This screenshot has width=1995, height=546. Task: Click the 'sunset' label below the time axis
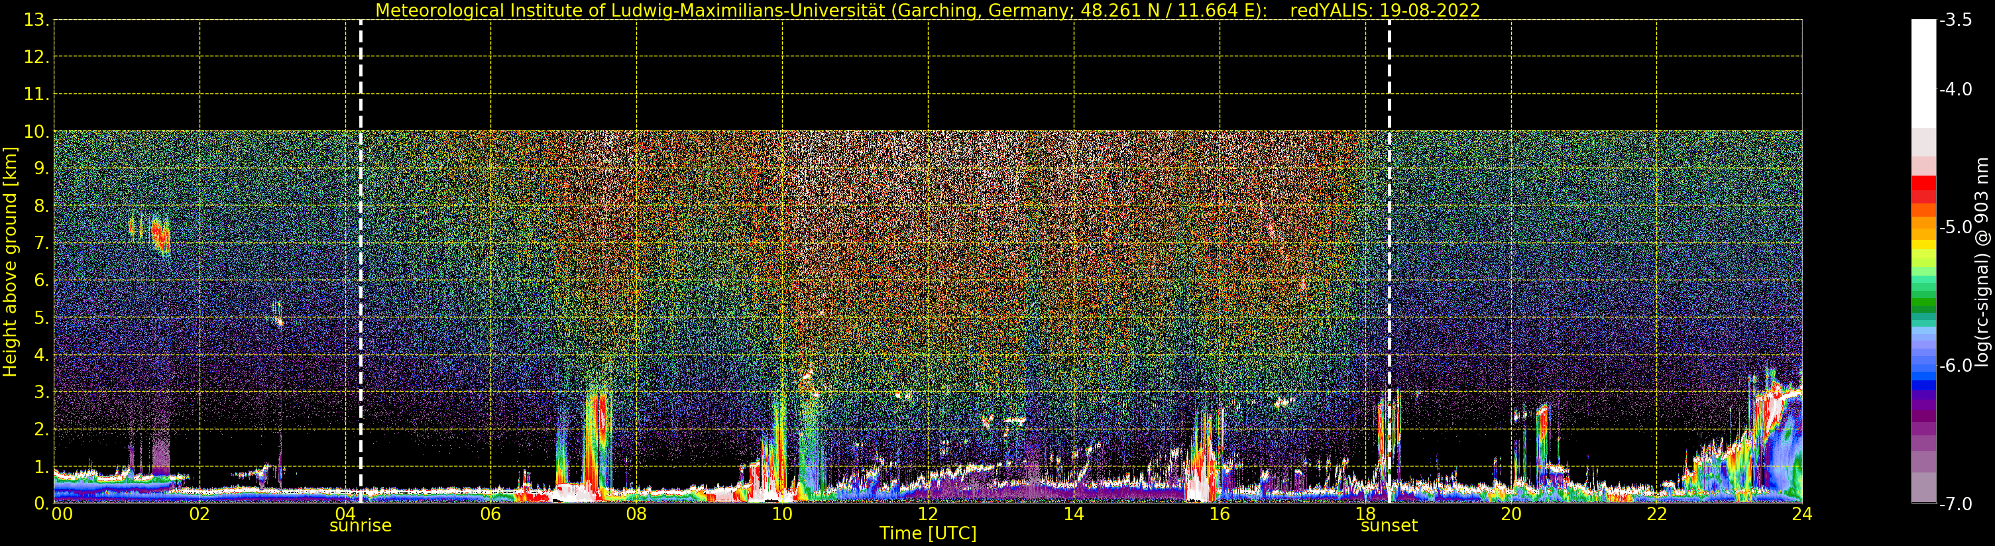point(1389,526)
